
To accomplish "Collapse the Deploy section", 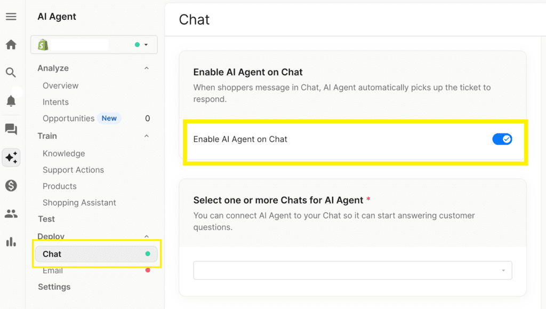I will tap(147, 236).
